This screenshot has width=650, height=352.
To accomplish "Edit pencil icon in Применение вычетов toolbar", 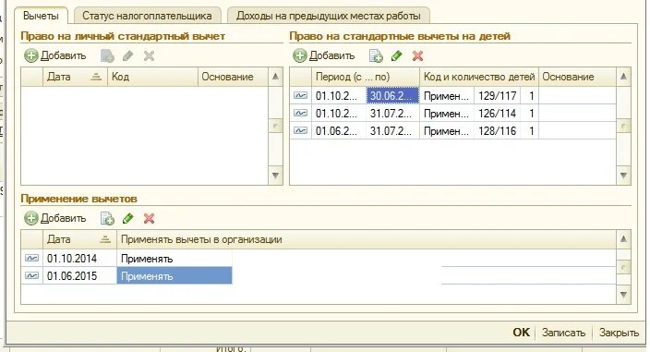I will (x=128, y=218).
